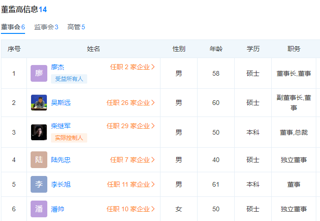Open 陆先忠's profile link

click(x=61, y=160)
